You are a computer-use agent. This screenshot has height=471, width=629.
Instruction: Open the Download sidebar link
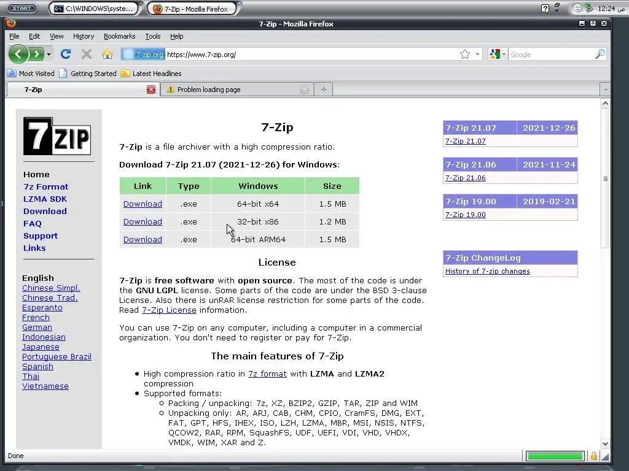[x=45, y=211]
